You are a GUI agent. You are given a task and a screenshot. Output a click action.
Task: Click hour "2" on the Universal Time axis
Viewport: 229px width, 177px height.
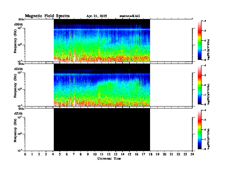point(39,154)
